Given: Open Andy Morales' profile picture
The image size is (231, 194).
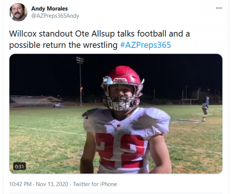Looking at the screenshot, I should tap(18, 12).
